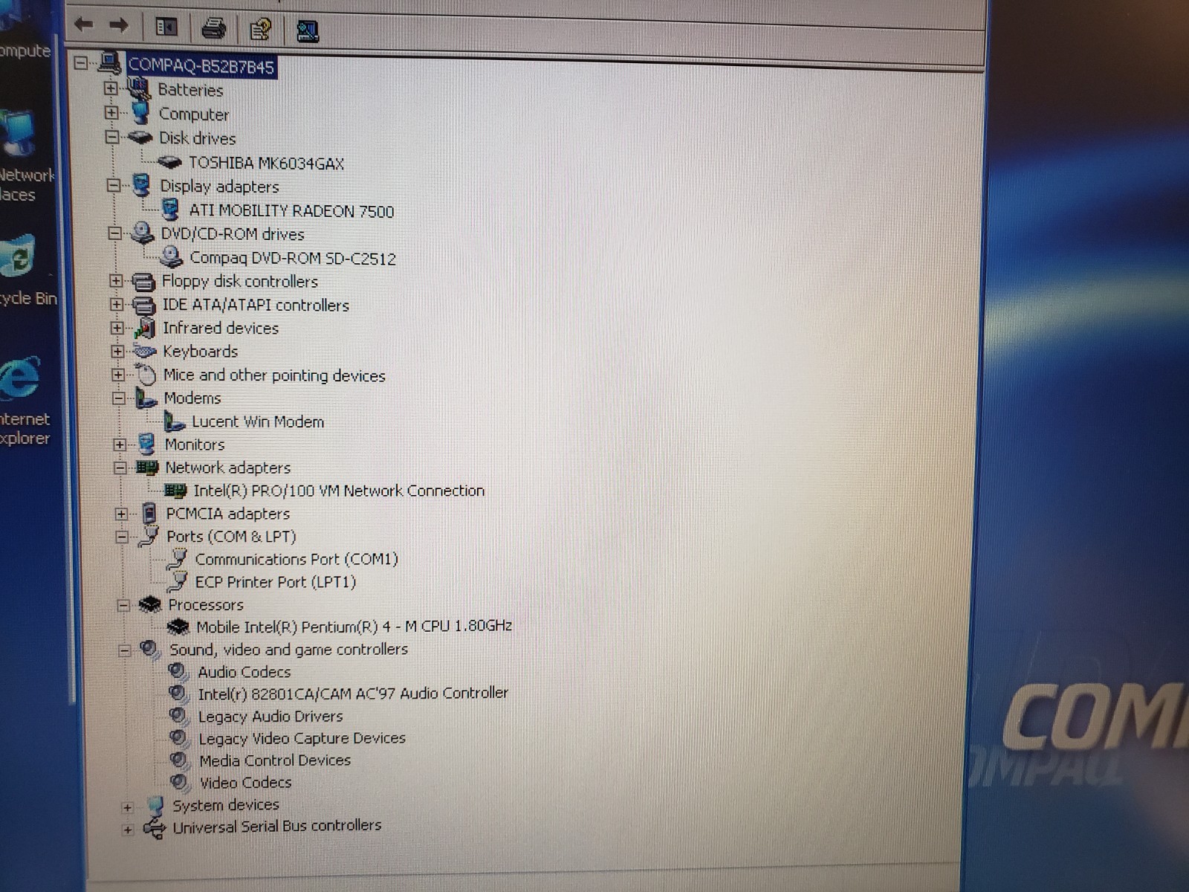Click the Universal Serial Bus controllers icon

coord(154,827)
